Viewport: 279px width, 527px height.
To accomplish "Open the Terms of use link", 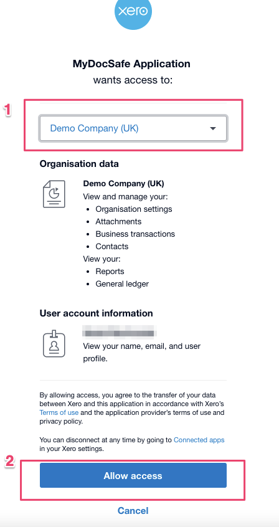I will coord(59,412).
